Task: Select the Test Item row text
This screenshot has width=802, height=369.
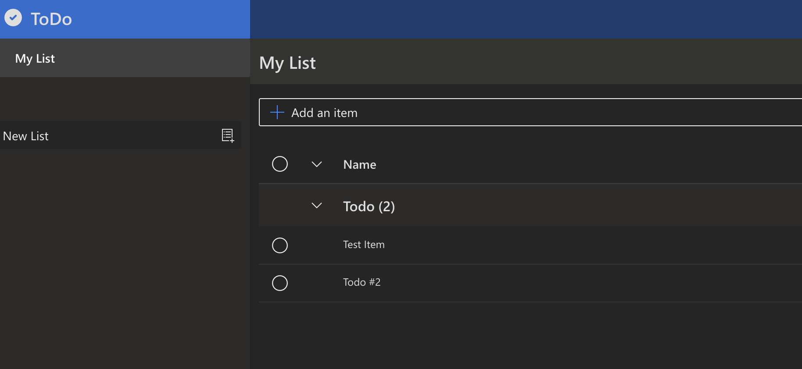Action: click(364, 245)
